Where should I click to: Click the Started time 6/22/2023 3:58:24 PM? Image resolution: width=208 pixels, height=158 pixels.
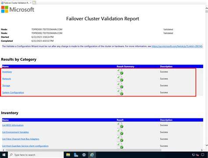coord(43,37)
